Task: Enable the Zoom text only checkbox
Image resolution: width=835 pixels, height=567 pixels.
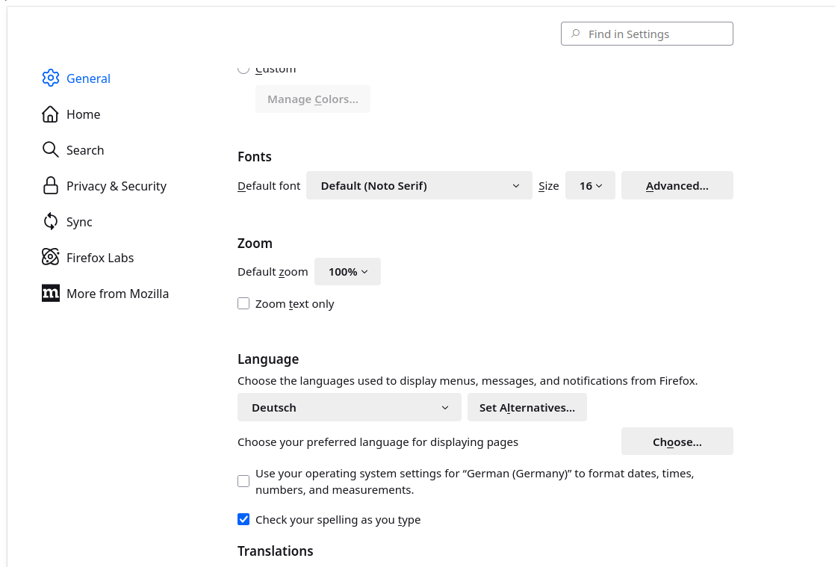Action: tap(243, 303)
